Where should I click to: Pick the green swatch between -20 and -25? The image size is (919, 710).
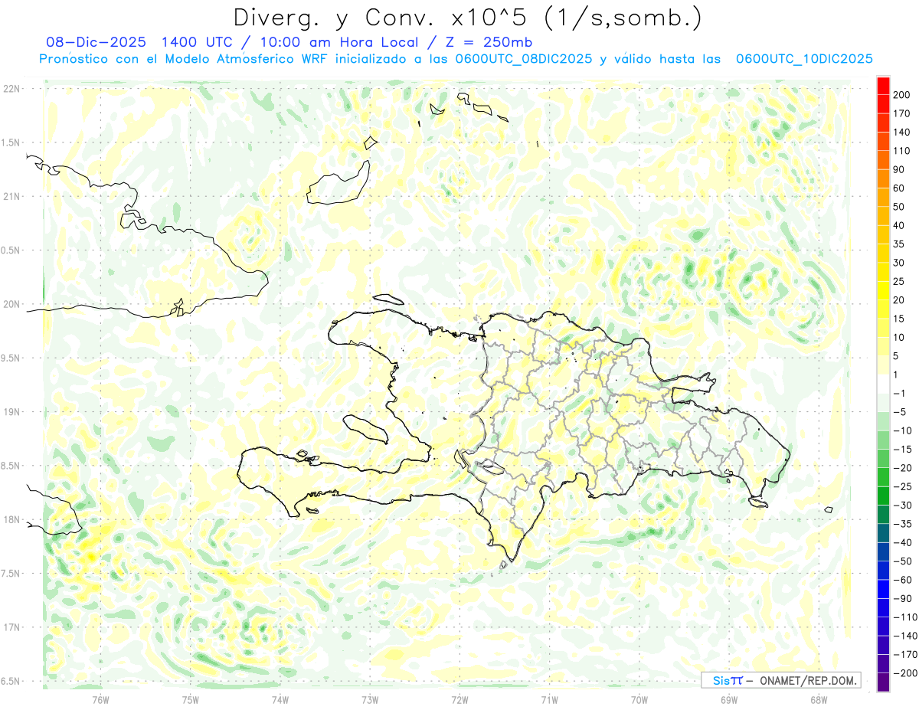pos(883,478)
